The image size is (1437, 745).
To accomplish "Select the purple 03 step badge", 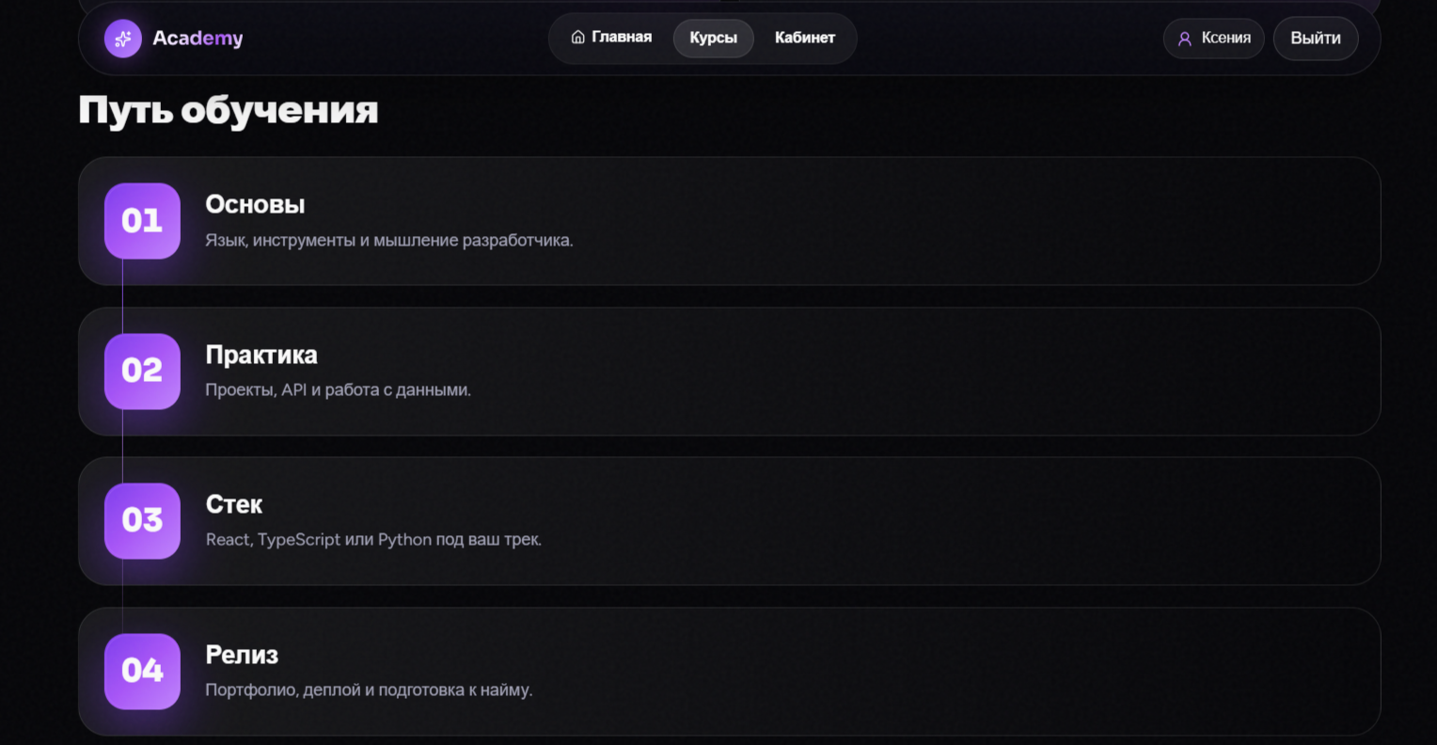I will (x=142, y=520).
